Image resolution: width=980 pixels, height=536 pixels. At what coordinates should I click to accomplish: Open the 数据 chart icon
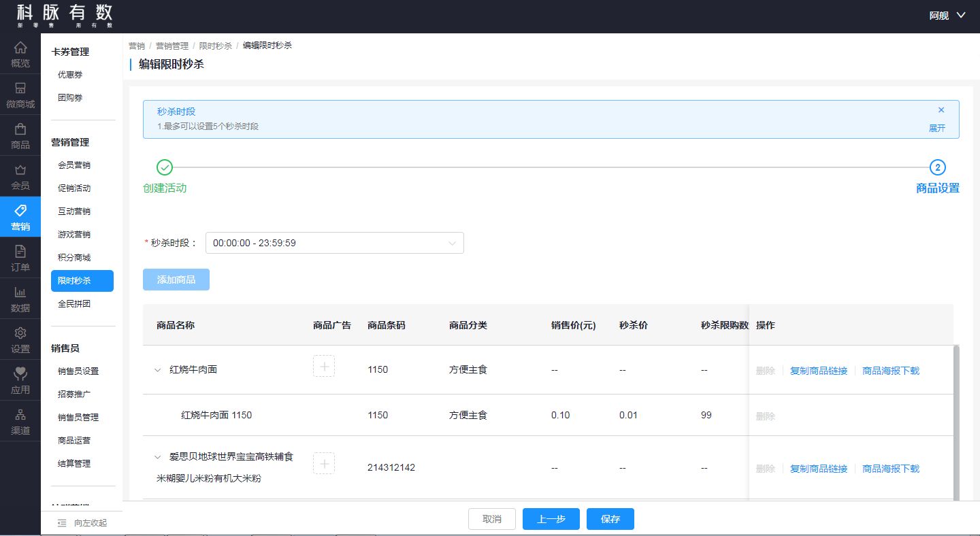(x=20, y=292)
